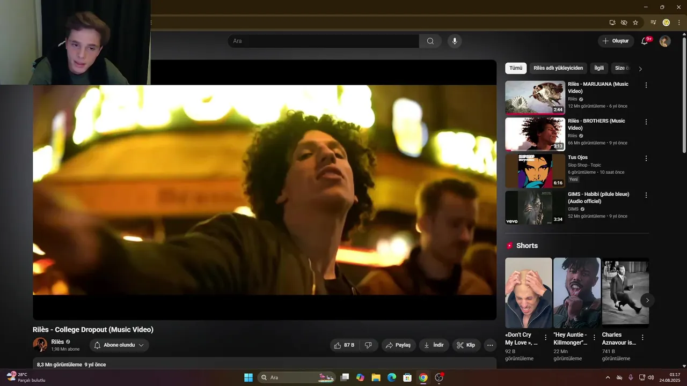Click the Paylaş share button

coord(399,345)
